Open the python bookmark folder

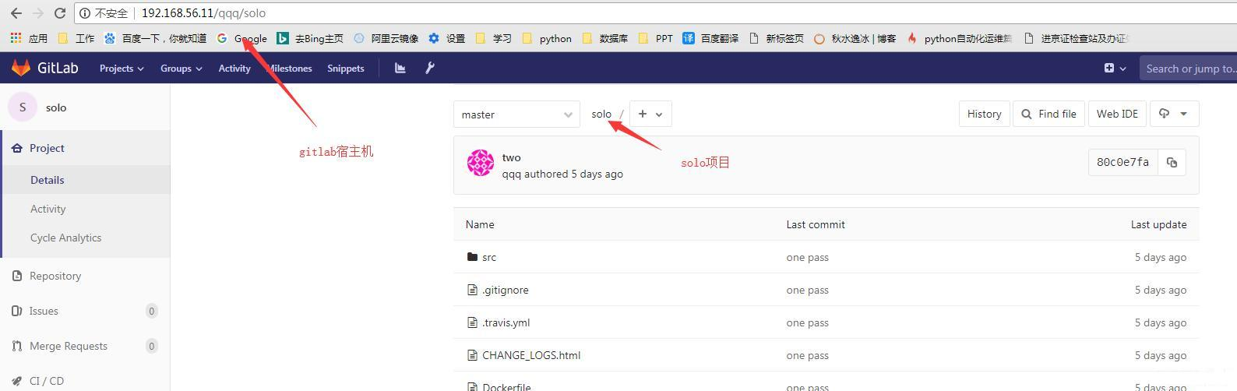click(546, 38)
